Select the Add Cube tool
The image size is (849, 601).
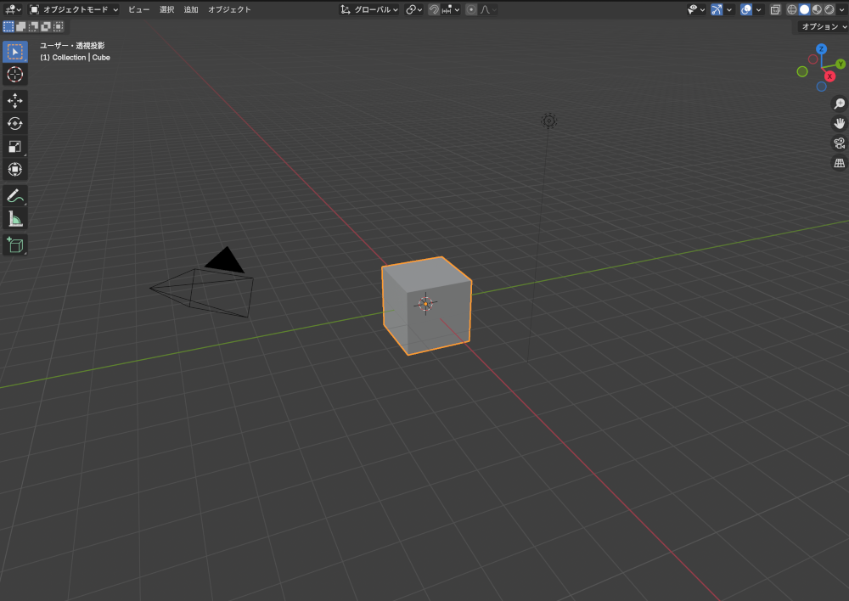(14, 244)
